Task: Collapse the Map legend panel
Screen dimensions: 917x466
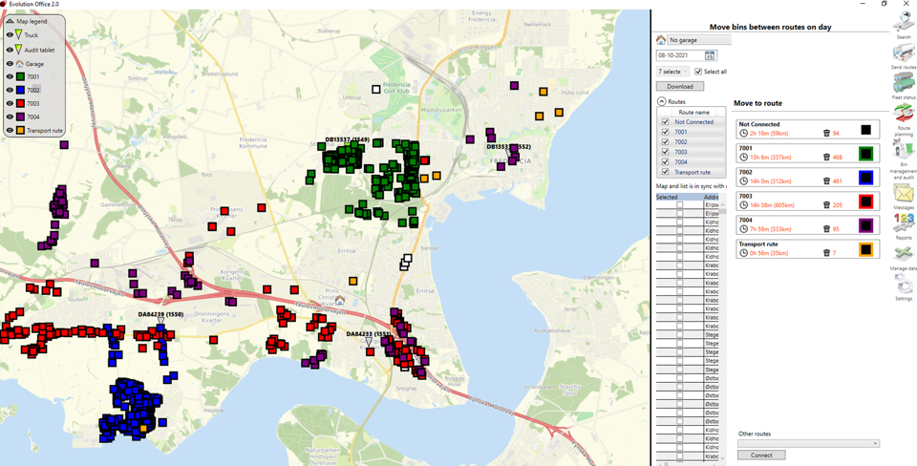Action: click(10, 21)
